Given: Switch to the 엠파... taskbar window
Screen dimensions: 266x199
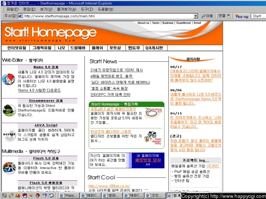Looking at the screenshot, I should (x=112, y=196).
